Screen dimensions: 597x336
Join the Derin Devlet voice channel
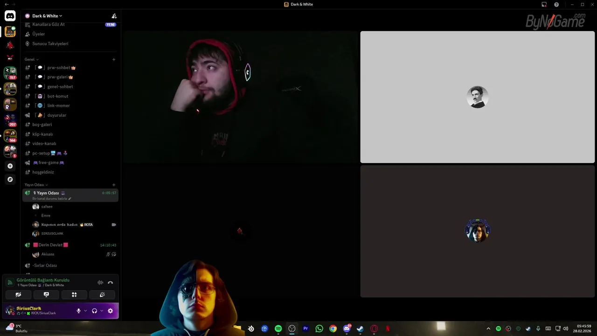click(x=70, y=245)
